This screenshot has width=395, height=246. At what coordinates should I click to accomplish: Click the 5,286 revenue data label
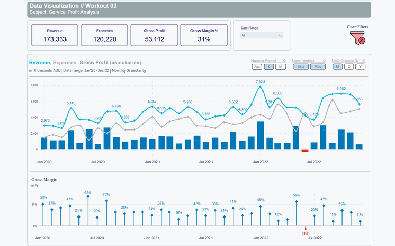(x=188, y=102)
